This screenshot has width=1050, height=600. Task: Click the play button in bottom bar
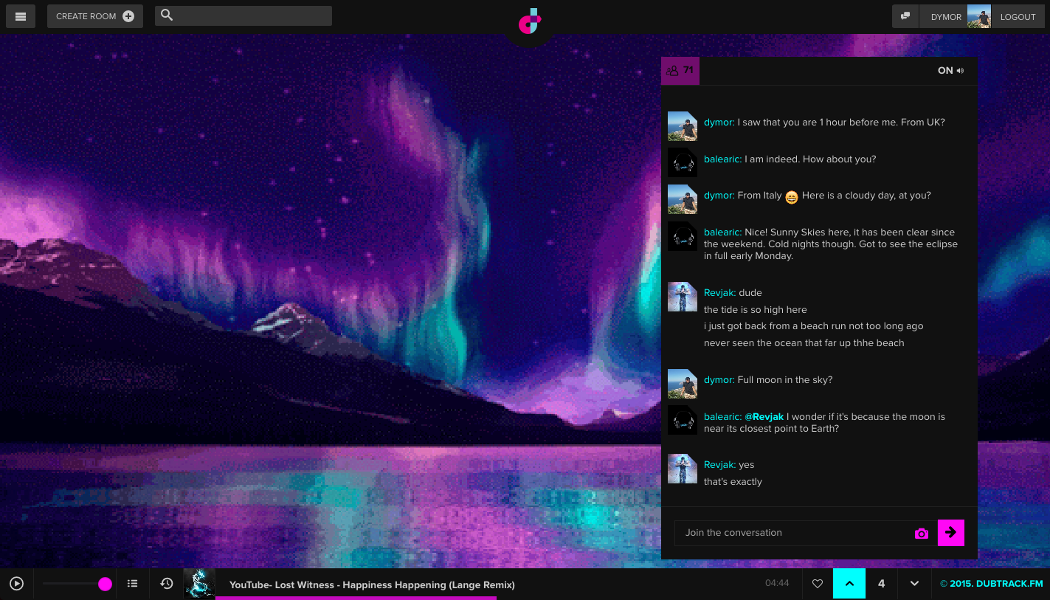pyautogui.click(x=16, y=584)
